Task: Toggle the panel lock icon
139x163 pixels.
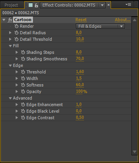Action: click(x=36, y=5)
